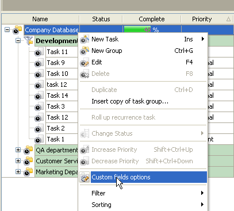Collapse the Development group node
Viewport: 234px width, 211px height.
click(18, 41)
